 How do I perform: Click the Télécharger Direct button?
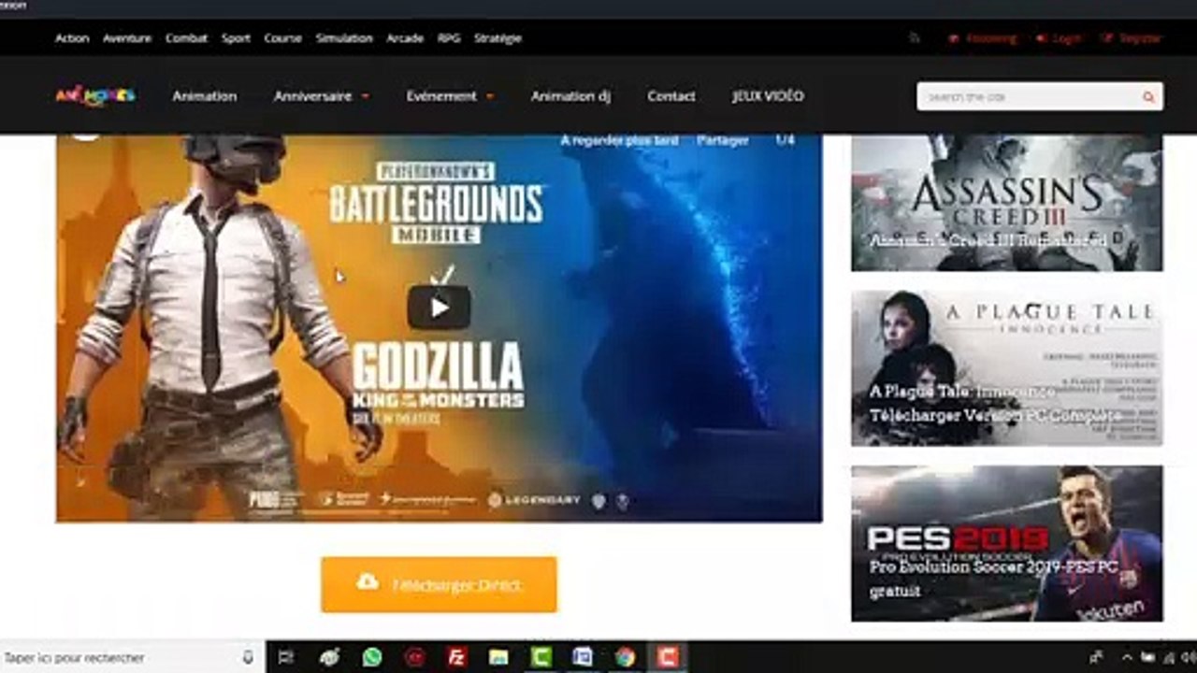coord(439,584)
